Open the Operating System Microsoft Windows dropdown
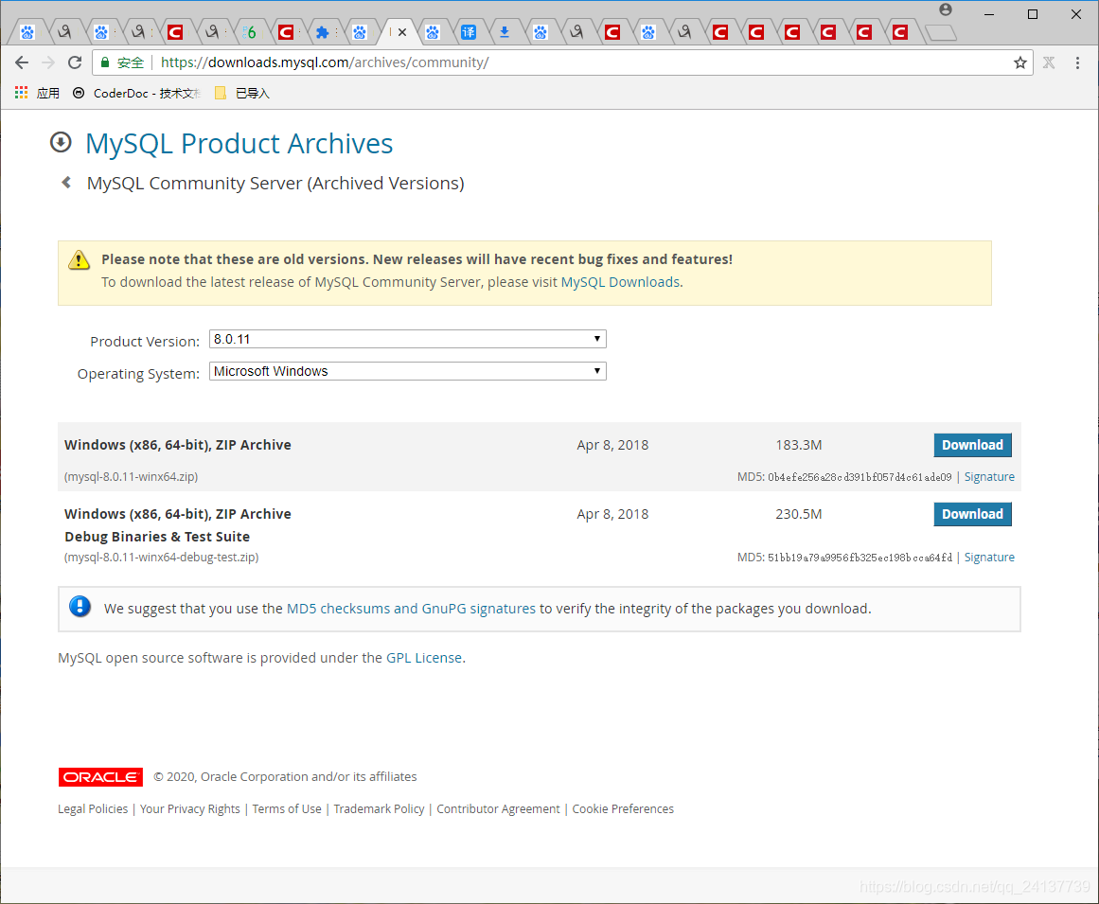 pos(407,371)
